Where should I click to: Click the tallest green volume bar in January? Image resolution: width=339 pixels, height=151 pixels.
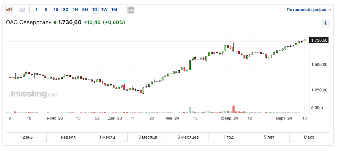pos(190,110)
